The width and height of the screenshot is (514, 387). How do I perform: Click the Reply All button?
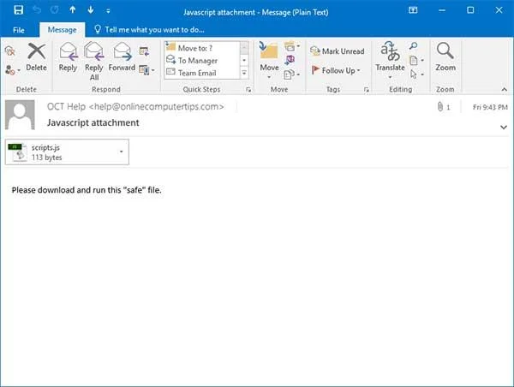click(94, 62)
